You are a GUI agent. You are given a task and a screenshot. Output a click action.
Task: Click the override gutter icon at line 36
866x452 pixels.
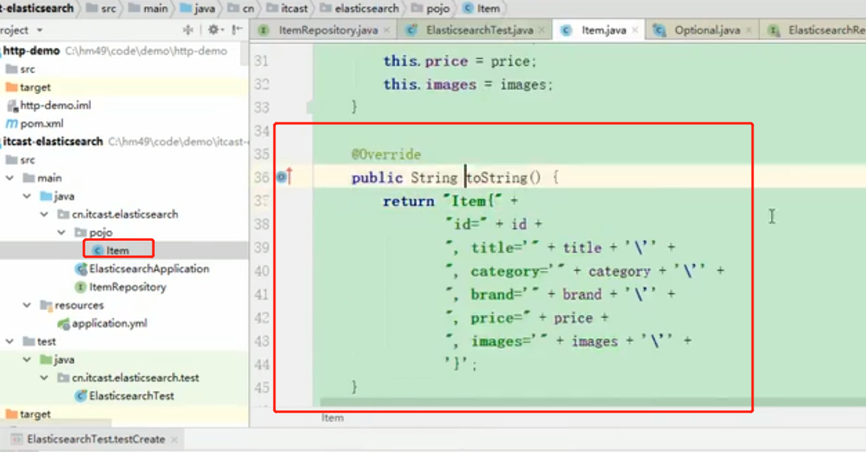tap(284, 178)
